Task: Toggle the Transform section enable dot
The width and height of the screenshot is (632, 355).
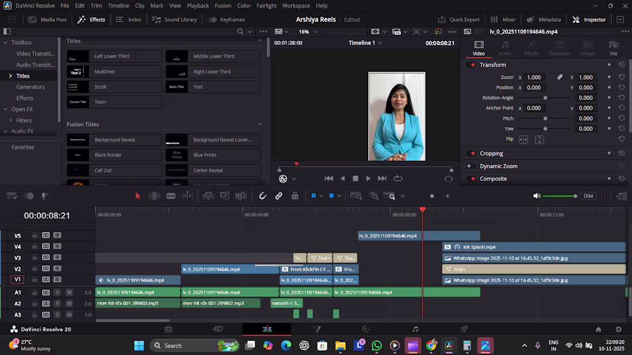Action: (473, 65)
